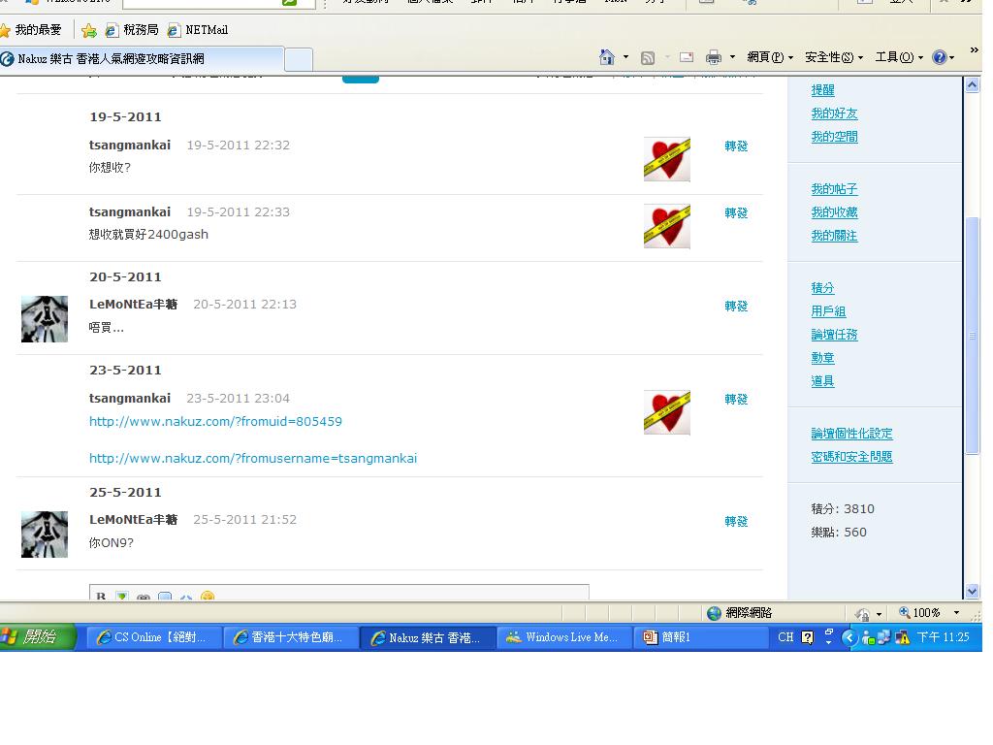
Task: Click LeMoNtEa avatar beside 唔買 message
Action: pos(45,319)
